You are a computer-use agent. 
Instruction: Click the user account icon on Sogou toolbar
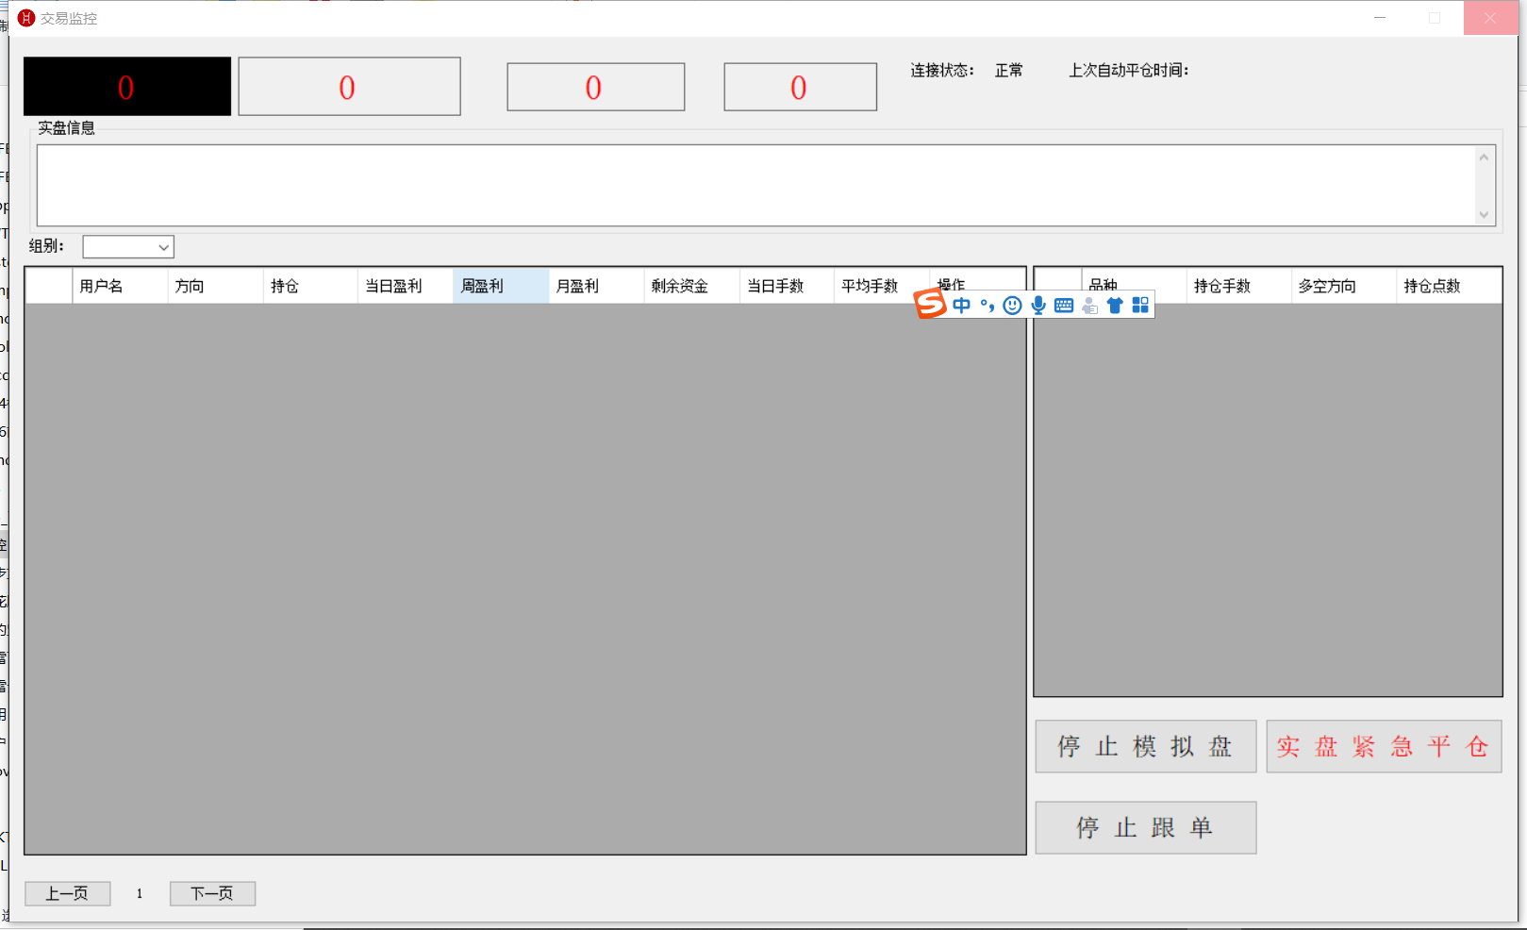[x=1089, y=305]
